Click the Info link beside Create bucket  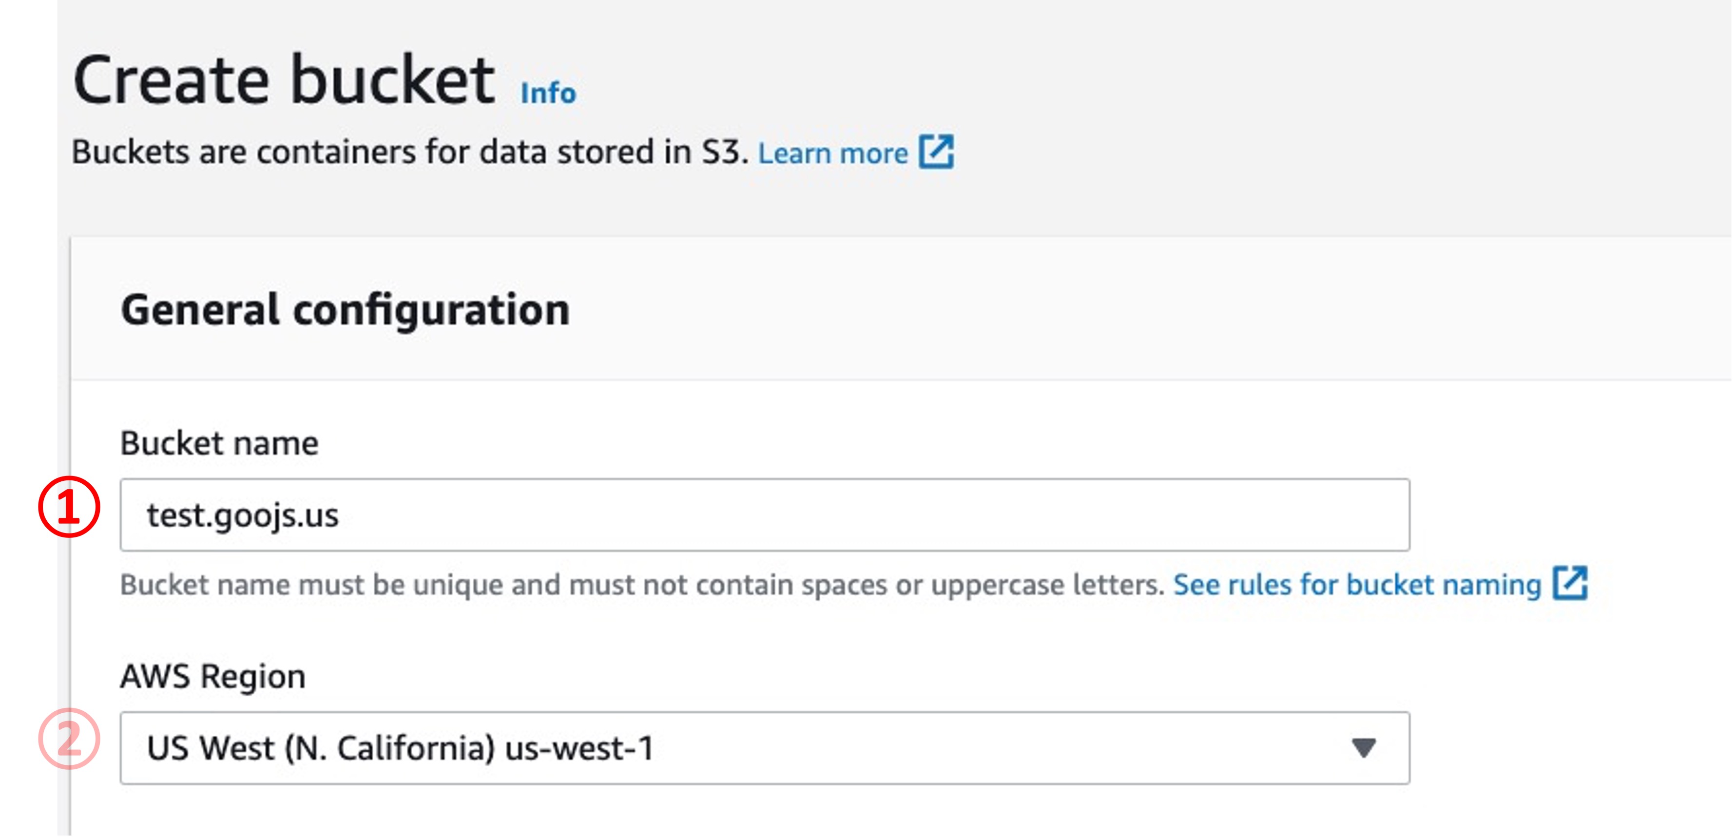pos(548,93)
